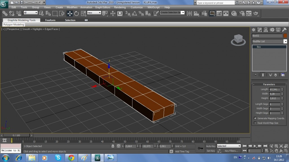
Task: Click the Render Production teapot
Action: tap(256, 14)
